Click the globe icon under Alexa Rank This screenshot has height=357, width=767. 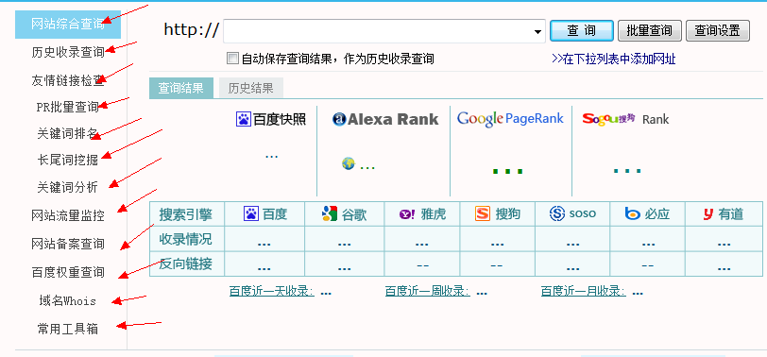click(x=349, y=163)
